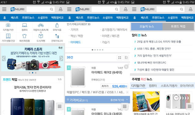Tap the 526,400원 lowest price button
The image size is (195, 115).
pyautogui.click(x=115, y=86)
